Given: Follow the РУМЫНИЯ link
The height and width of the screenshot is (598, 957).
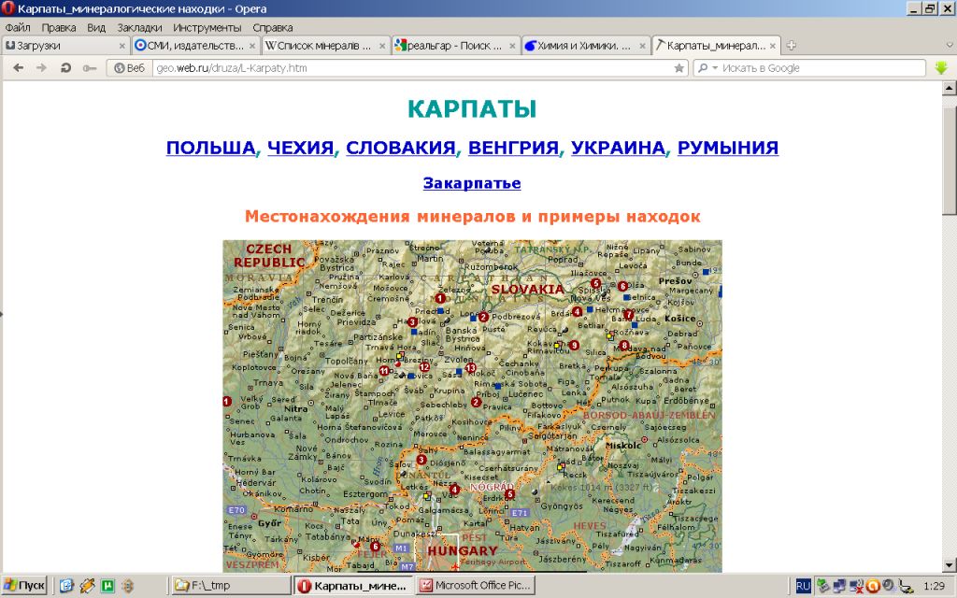Looking at the screenshot, I should coord(727,148).
